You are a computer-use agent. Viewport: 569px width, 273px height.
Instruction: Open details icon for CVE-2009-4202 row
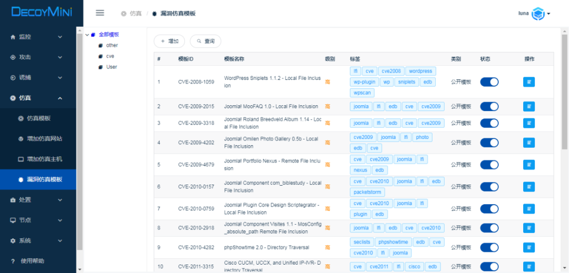[529, 143]
